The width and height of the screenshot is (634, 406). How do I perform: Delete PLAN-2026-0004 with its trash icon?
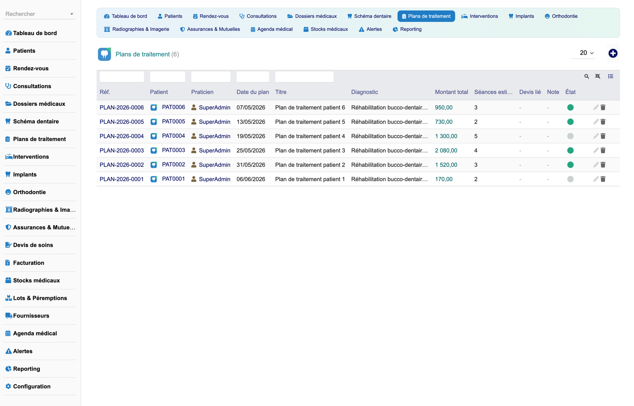coord(603,136)
